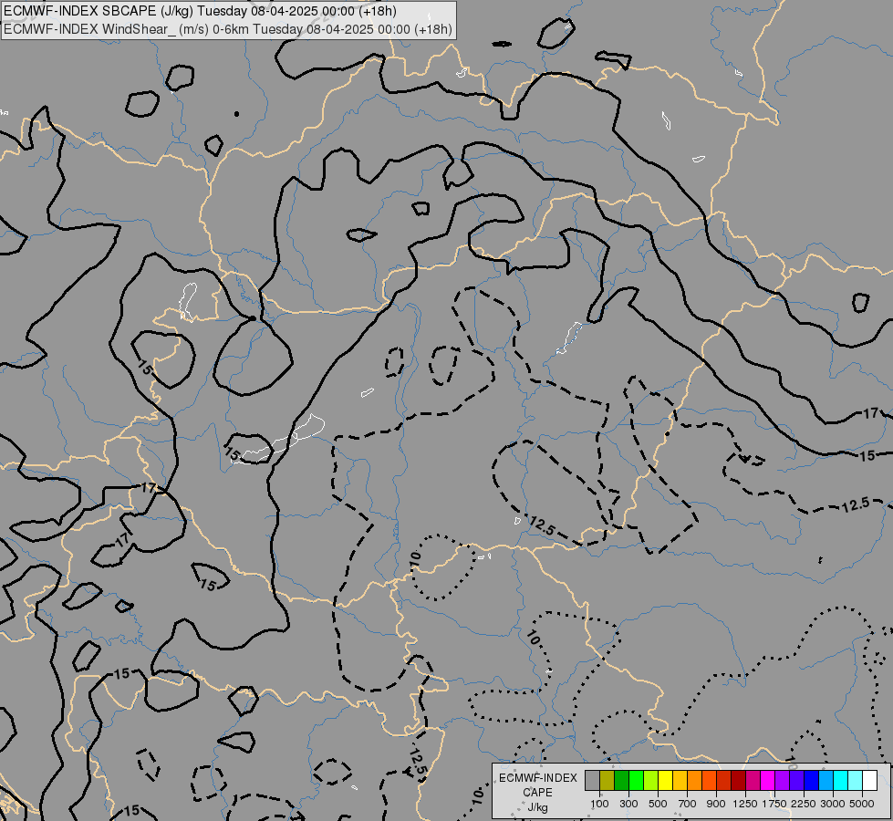Click the legend value 700
The height and width of the screenshot is (821, 893).
pos(688,804)
